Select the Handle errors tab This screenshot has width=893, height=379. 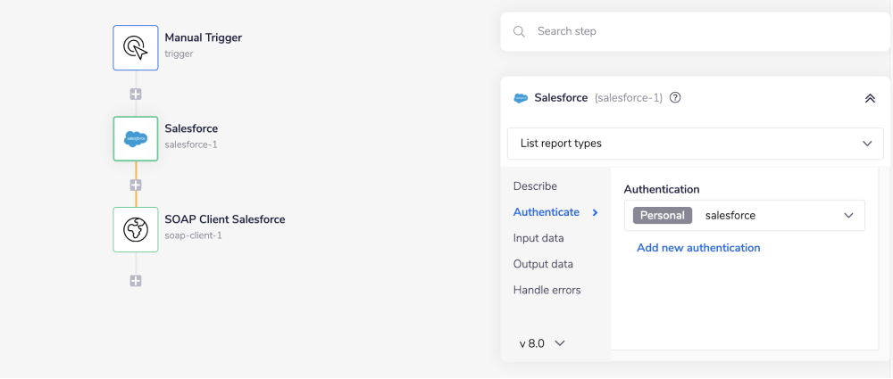click(547, 290)
